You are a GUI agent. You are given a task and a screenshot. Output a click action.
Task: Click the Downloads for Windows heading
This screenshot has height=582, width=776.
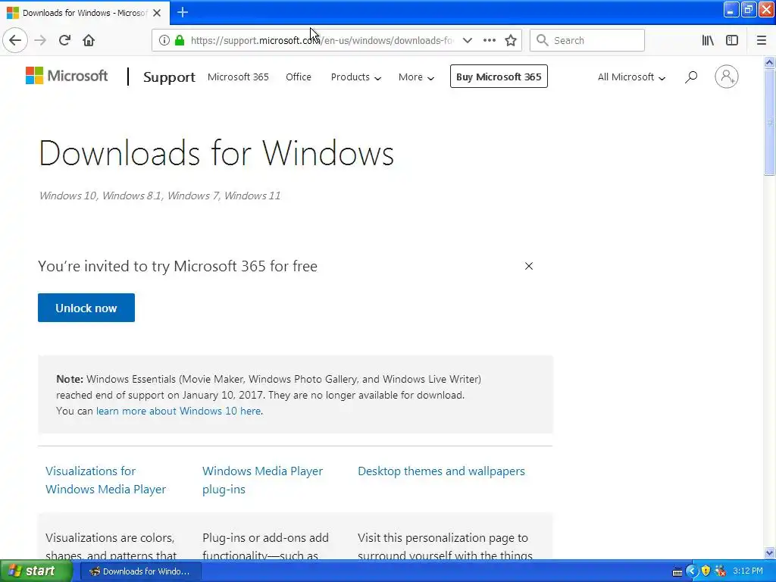point(216,153)
